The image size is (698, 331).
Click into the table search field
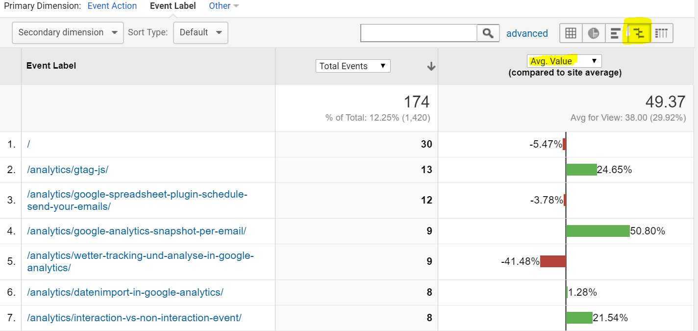pyautogui.click(x=419, y=33)
